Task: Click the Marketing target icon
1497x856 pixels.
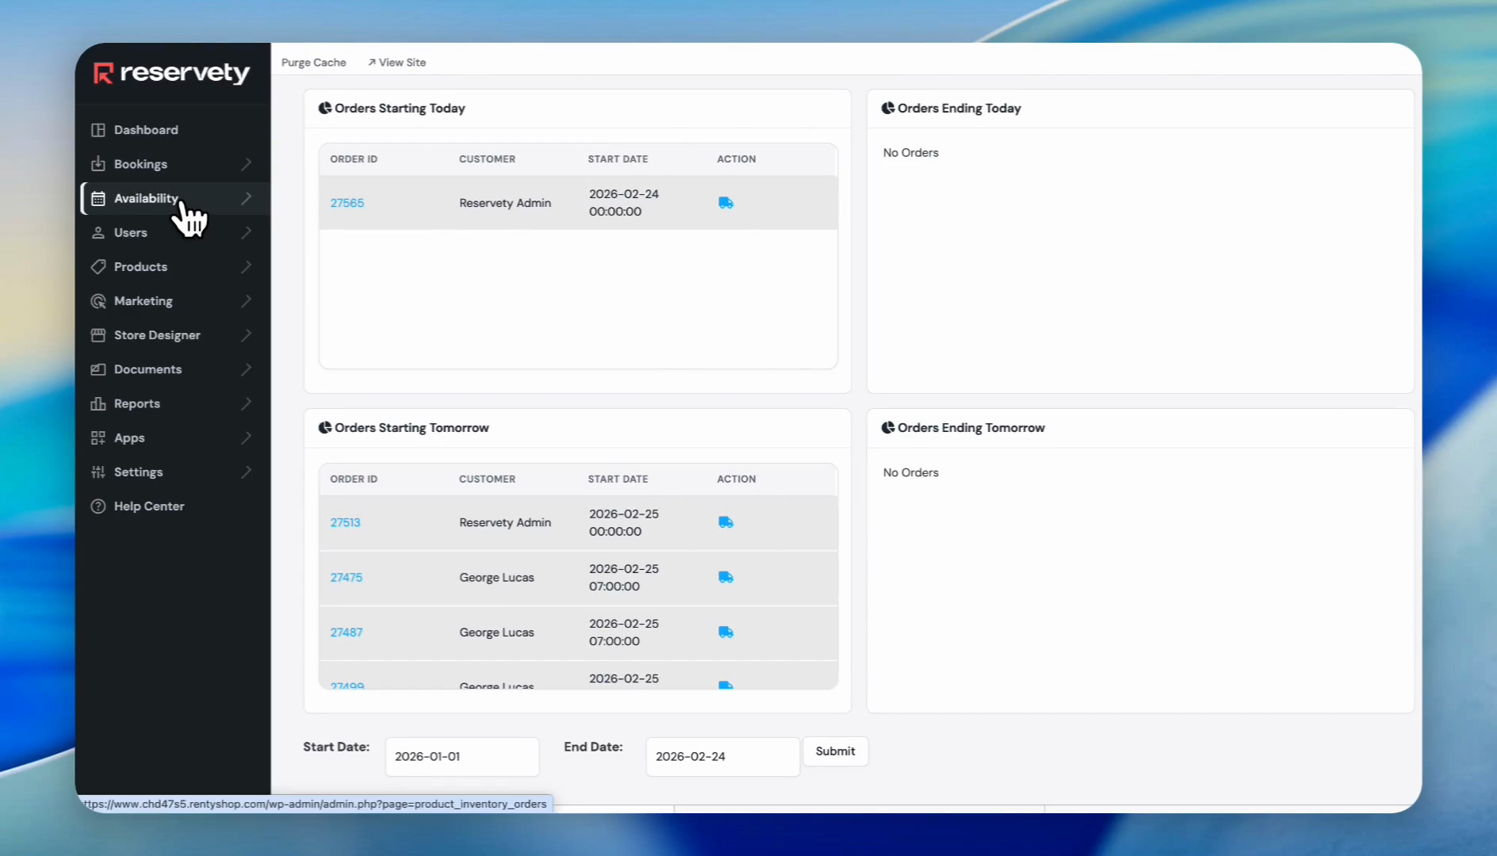Action: (98, 301)
